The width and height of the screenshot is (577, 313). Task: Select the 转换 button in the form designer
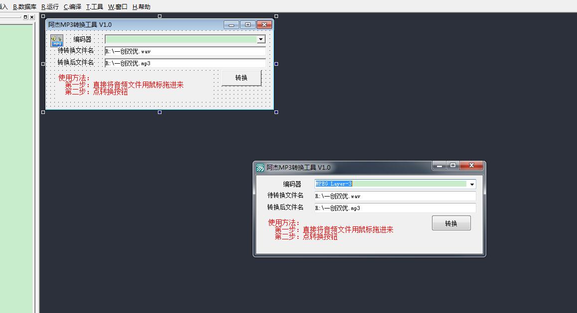(241, 78)
